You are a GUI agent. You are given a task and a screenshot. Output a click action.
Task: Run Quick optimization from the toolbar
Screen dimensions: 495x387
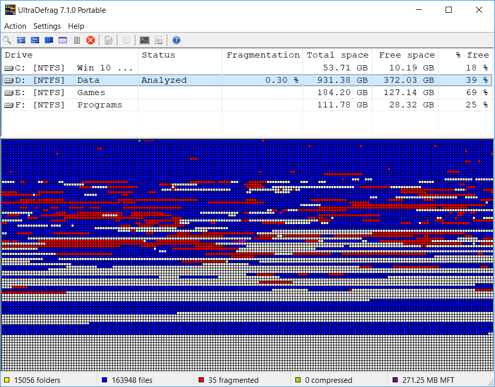[35, 40]
